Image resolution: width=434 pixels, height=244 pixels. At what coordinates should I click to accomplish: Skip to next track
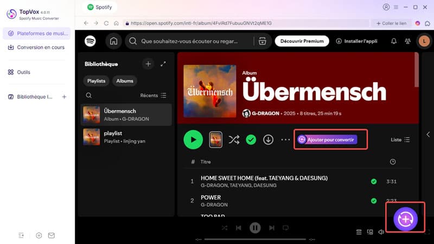coord(272,228)
